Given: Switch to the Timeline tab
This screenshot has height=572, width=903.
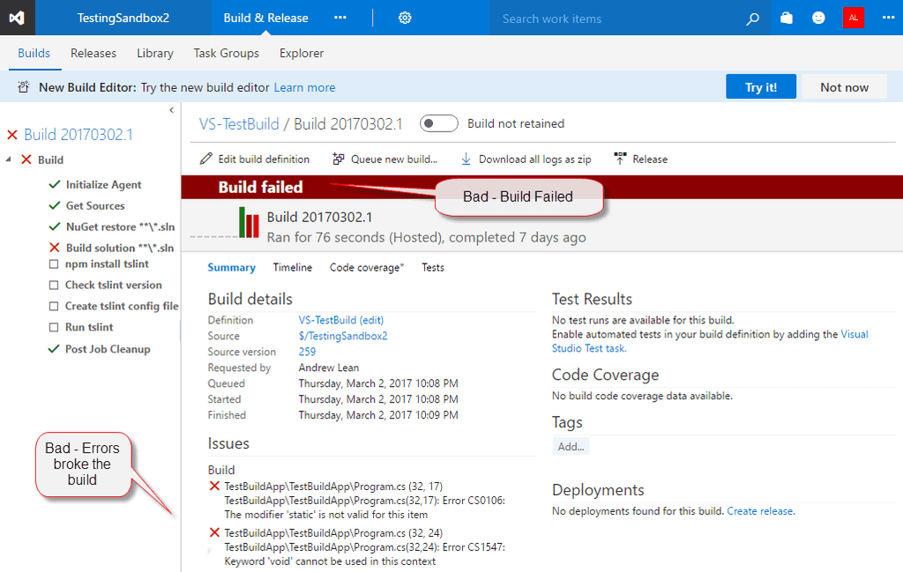Looking at the screenshot, I should [x=293, y=267].
